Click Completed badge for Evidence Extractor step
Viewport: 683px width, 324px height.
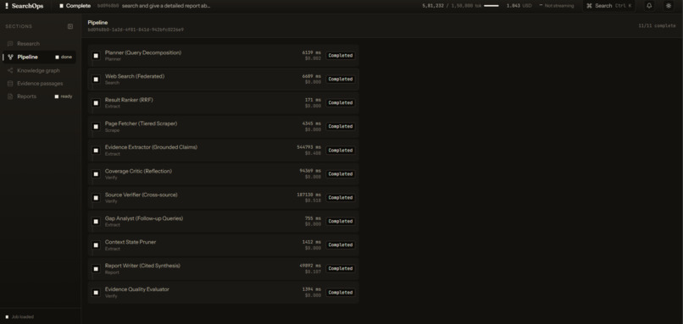click(x=340, y=151)
